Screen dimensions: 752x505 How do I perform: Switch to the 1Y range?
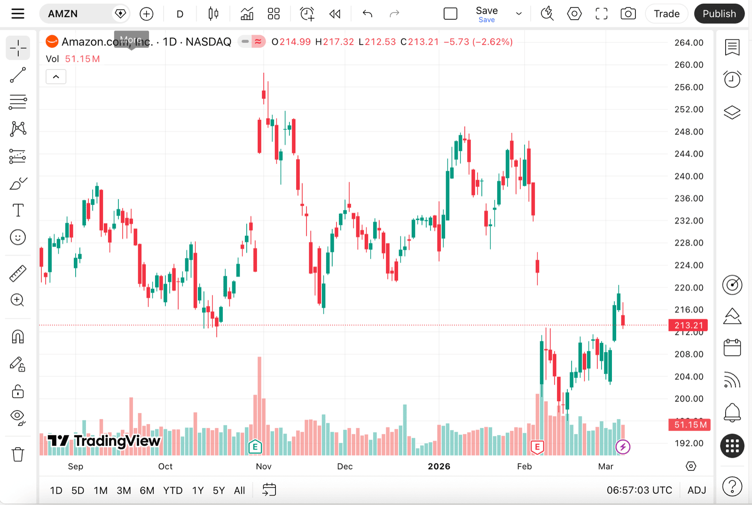197,490
